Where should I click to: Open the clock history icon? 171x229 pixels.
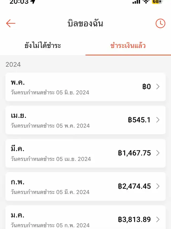(x=160, y=23)
